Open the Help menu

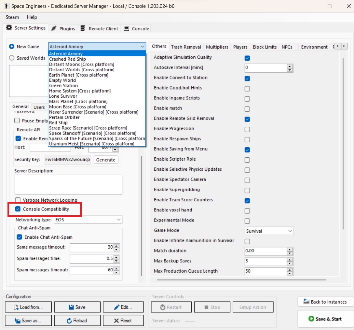click(x=32, y=17)
